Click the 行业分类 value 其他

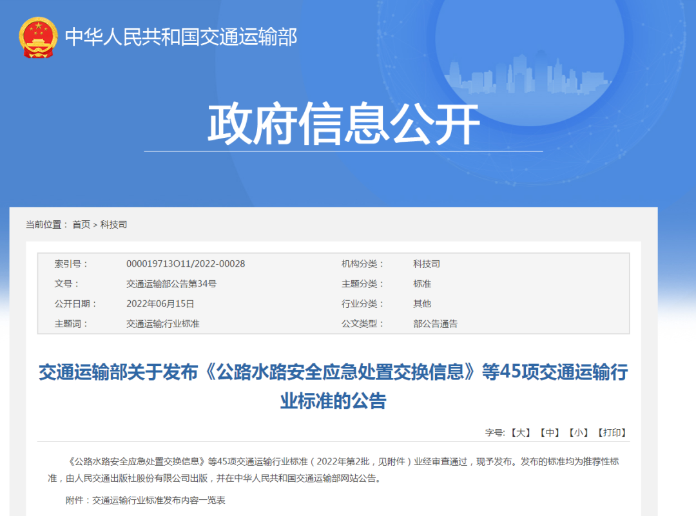coord(422,303)
